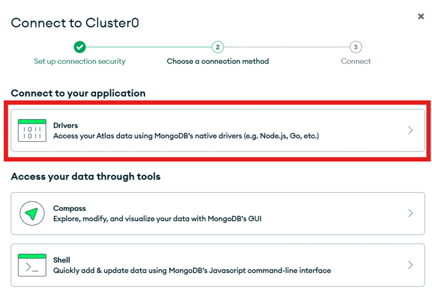Click the Shell description about command-line interface

tap(192, 271)
